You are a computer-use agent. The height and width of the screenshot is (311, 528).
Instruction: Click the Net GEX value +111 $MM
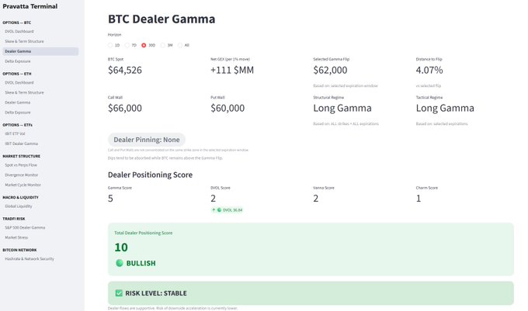pyautogui.click(x=232, y=70)
